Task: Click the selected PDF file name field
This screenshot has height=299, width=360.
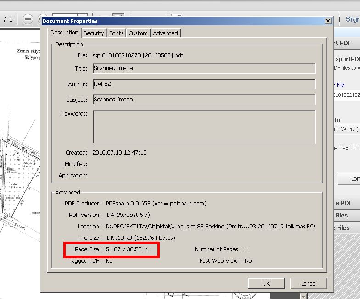Action: tap(347, 94)
